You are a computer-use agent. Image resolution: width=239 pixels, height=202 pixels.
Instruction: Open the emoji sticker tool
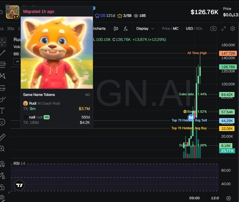tap(2, 122)
